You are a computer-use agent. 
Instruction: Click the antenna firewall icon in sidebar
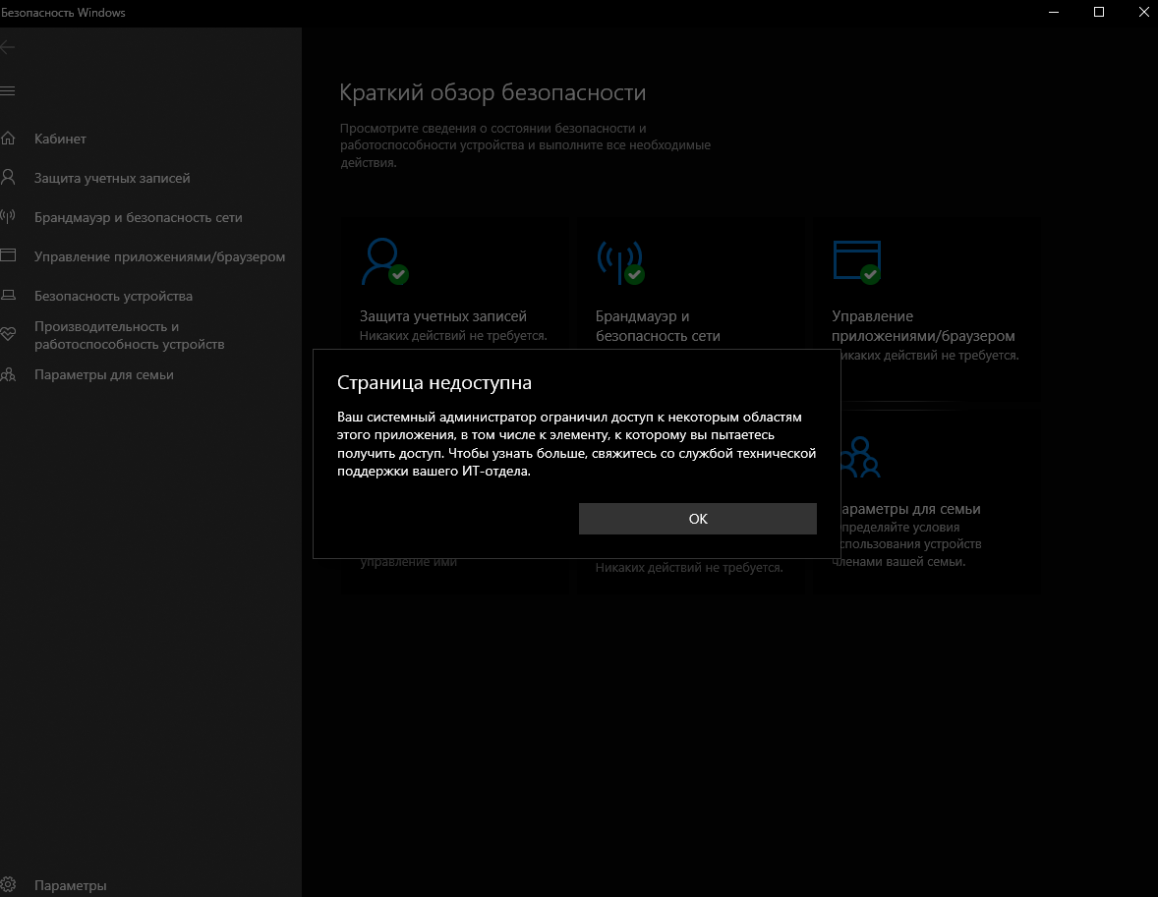pos(8,216)
